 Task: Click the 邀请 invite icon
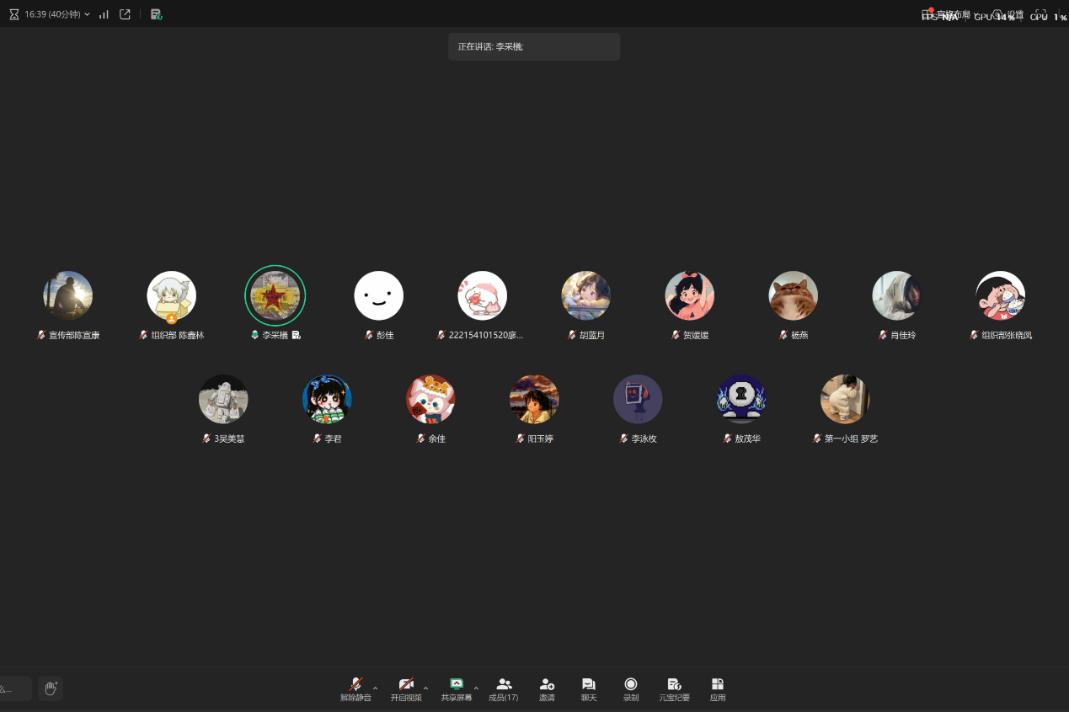click(x=547, y=688)
